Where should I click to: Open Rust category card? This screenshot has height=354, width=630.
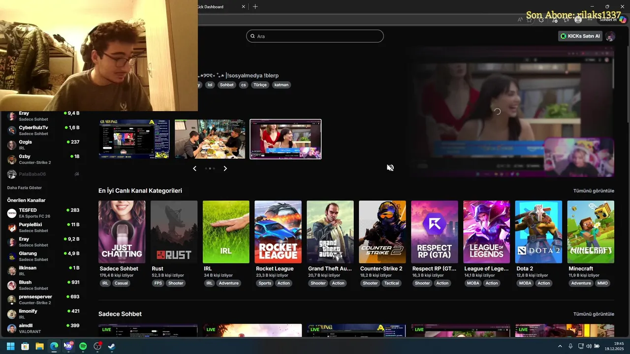pyautogui.click(x=174, y=232)
